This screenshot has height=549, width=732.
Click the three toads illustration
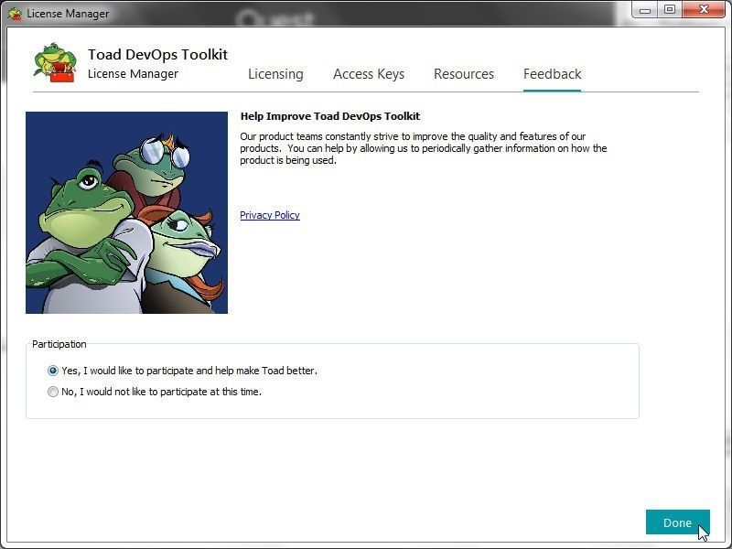(x=126, y=212)
